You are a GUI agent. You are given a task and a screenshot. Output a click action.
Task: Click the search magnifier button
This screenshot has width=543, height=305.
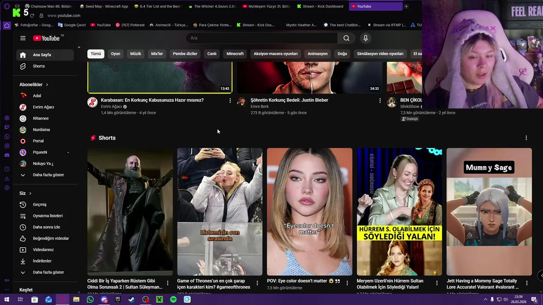pyautogui.click(x=347, y=38)
